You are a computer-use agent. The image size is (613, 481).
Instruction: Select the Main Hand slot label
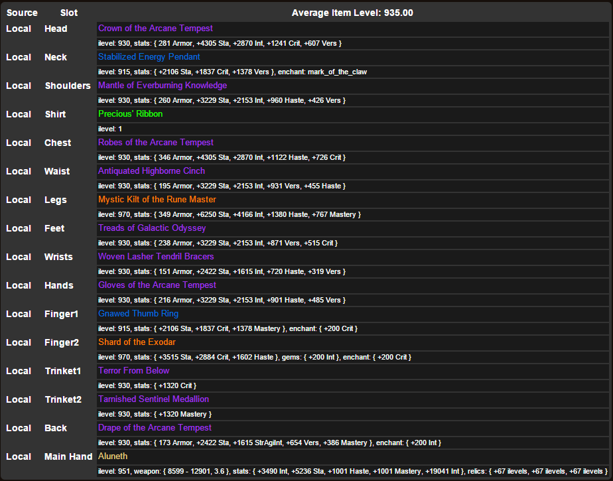[68, 457]
